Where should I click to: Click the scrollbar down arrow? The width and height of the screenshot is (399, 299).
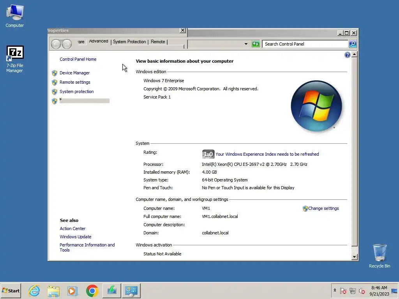pyautogui.click(x=354, y=257)
